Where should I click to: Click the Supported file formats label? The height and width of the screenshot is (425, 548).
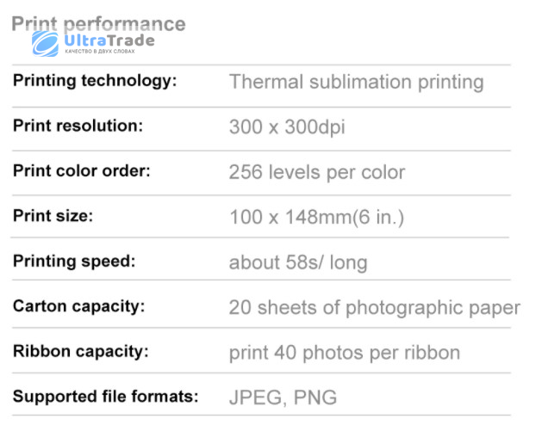pyautogui.click(x=105, y=397)
